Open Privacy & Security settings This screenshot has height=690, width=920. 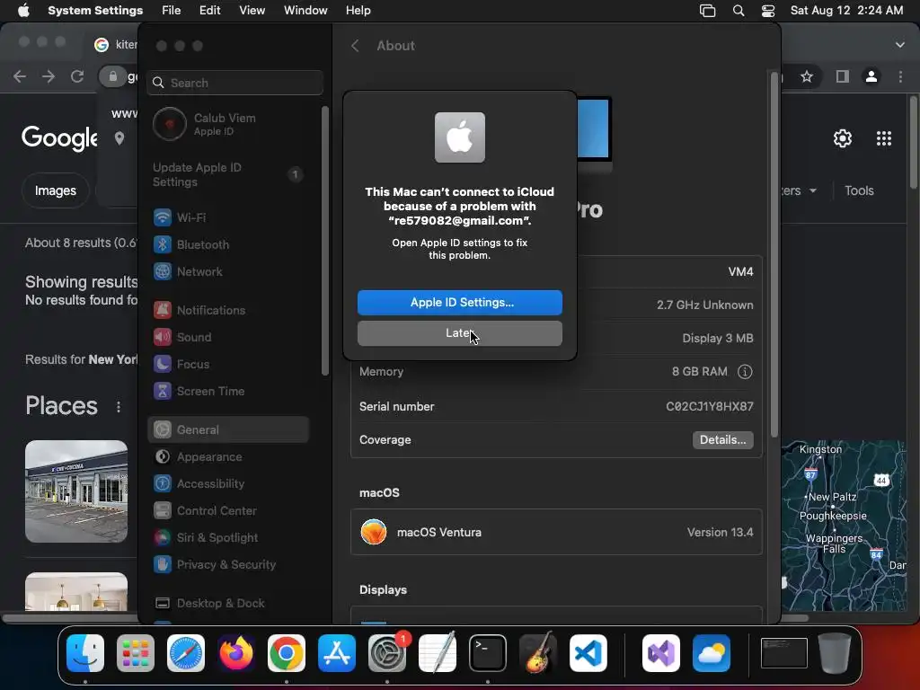[x=229, y=565]
